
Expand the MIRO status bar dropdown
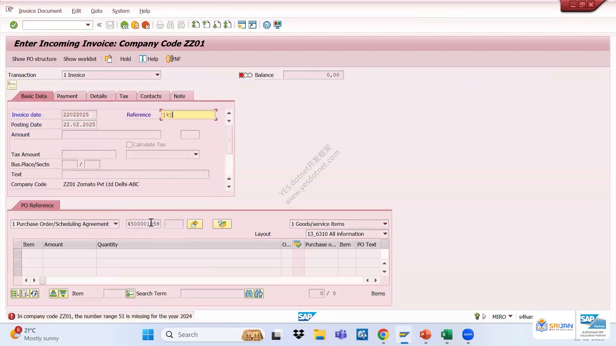(510, 317)
